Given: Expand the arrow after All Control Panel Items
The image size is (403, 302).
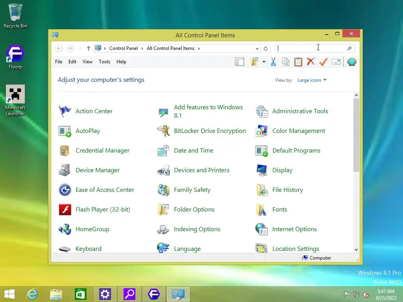Looking at the screenshot, I should (199, 48).
